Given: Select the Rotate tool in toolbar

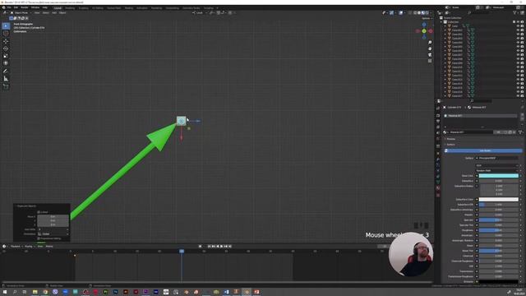Looking at the screenshot, I should coord(6,49).
